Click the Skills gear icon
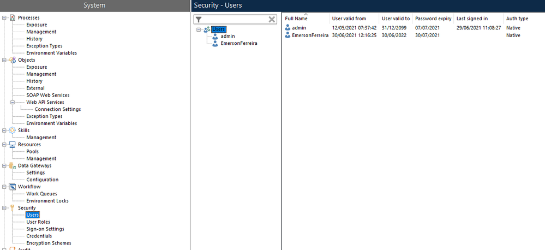 (x=13, y=130)
